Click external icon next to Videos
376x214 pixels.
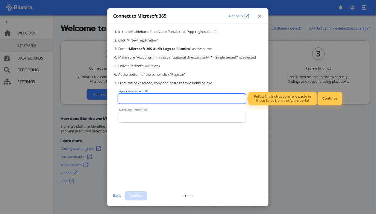(75, 173)
